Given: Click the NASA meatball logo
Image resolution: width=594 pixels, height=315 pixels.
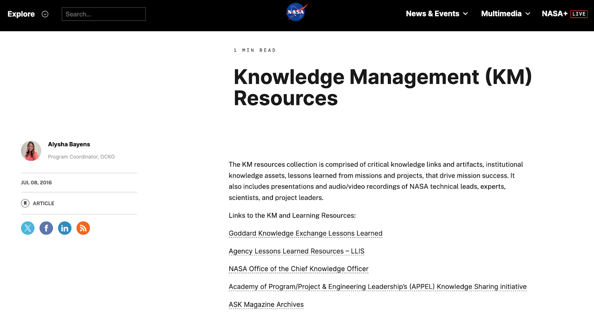Looking at the screenshot, I should coord(296,12).
